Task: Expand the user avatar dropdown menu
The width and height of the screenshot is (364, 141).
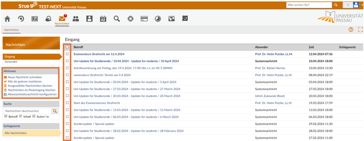Action: [357, 5]
